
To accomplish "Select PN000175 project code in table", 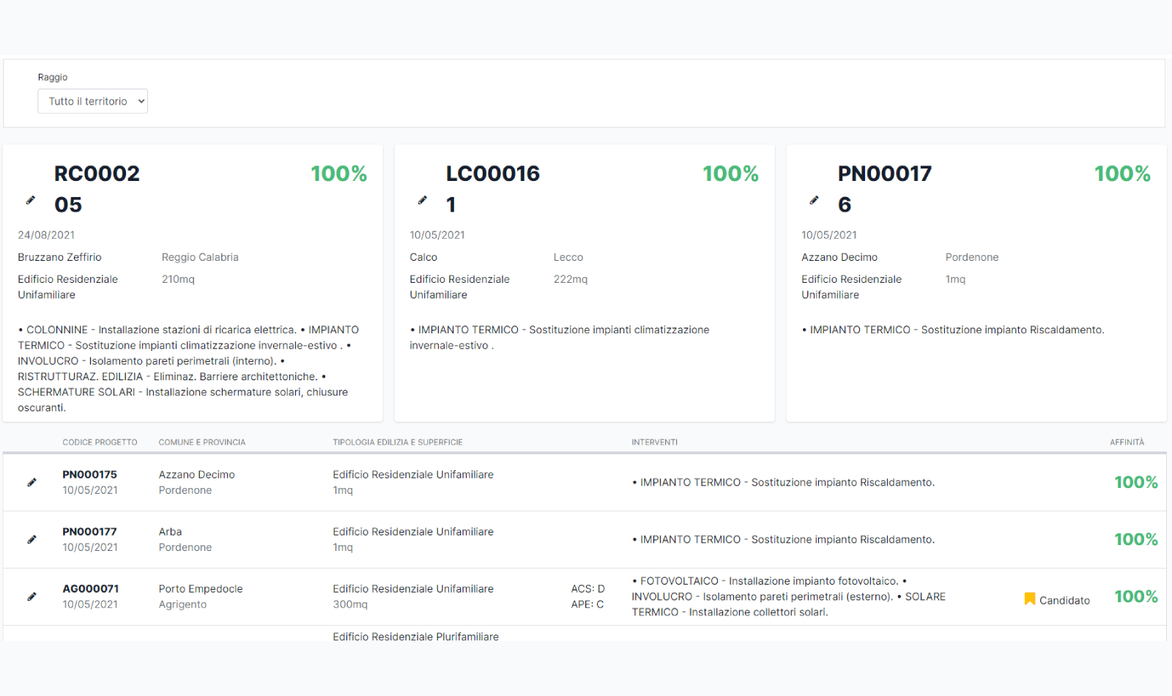I will (89, 475).
